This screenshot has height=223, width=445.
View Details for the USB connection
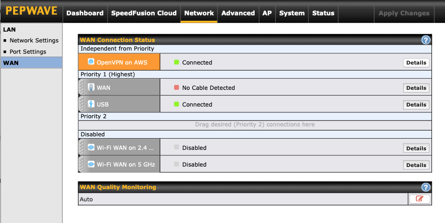point(416,105)
